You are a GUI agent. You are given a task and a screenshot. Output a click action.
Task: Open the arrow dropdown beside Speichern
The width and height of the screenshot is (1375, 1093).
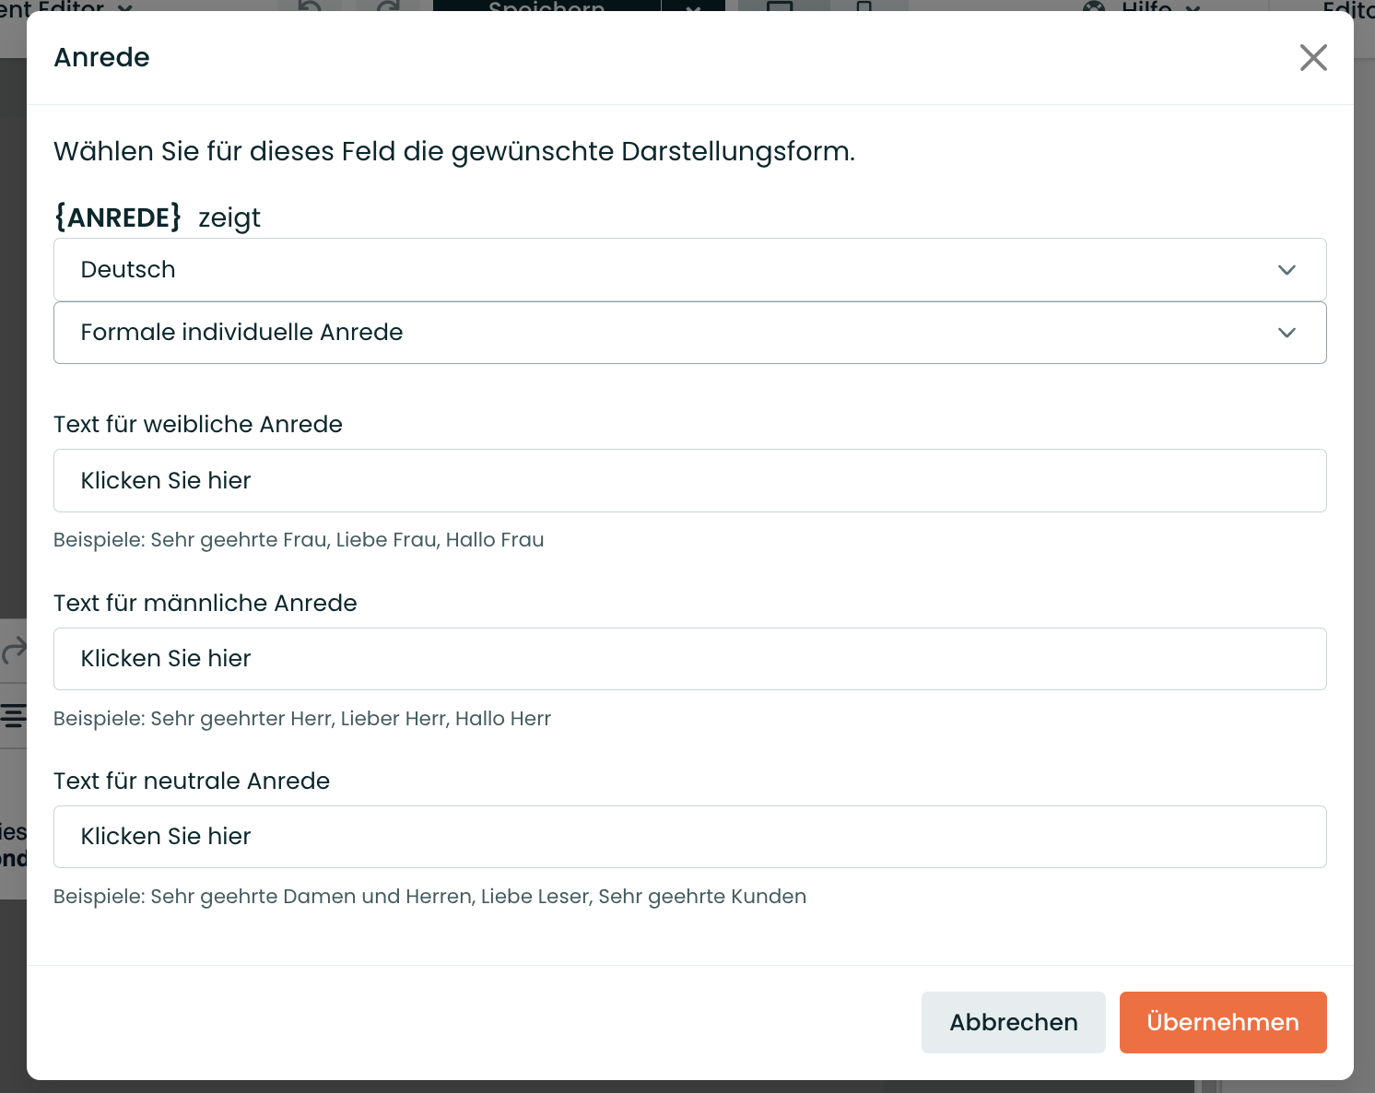693,6
